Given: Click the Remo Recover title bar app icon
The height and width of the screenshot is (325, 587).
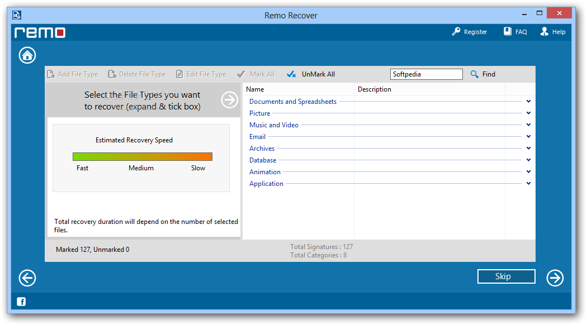Looking at the screenshot, I should 17,15.
